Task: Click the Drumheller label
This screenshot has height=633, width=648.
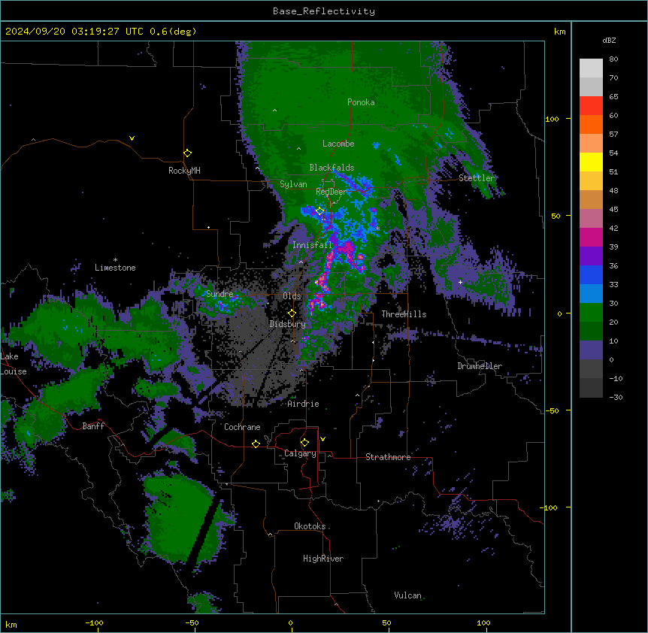Action: pyautogui.click(x=480, y=366)
